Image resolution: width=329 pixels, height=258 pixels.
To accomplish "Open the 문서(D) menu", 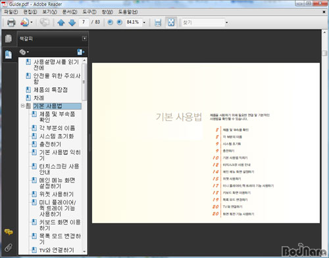I will [x=70, y=12].
